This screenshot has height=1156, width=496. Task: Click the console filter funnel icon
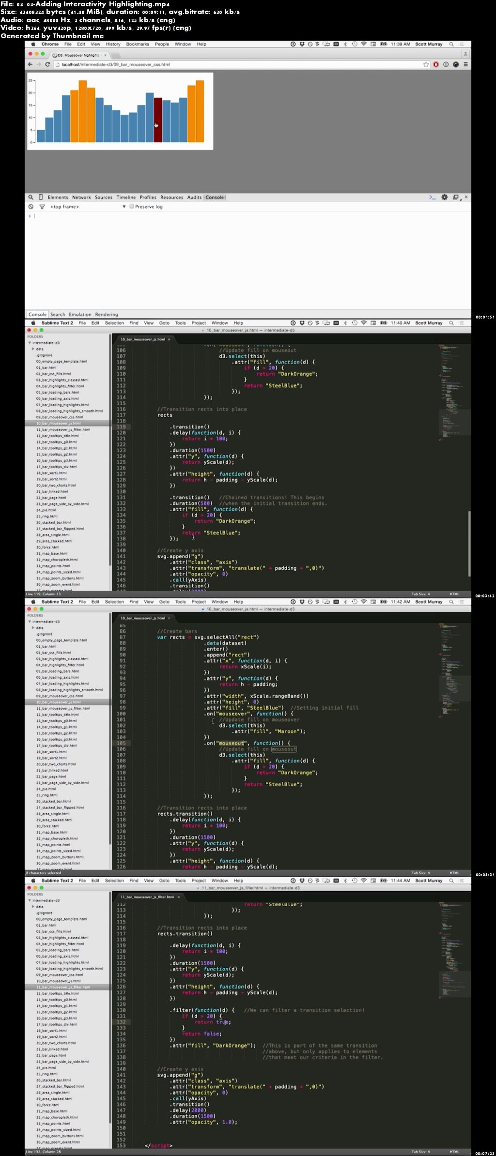point(42,207)
